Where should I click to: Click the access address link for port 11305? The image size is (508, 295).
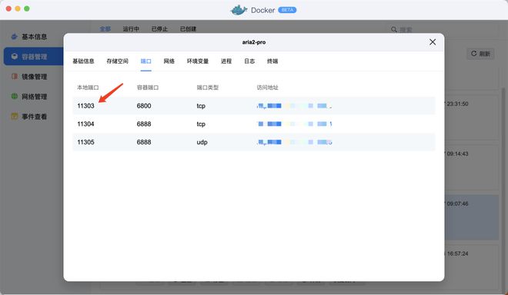tap(294, 142)
